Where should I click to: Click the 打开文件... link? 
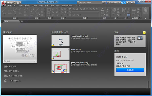click(x=13, y=66)
